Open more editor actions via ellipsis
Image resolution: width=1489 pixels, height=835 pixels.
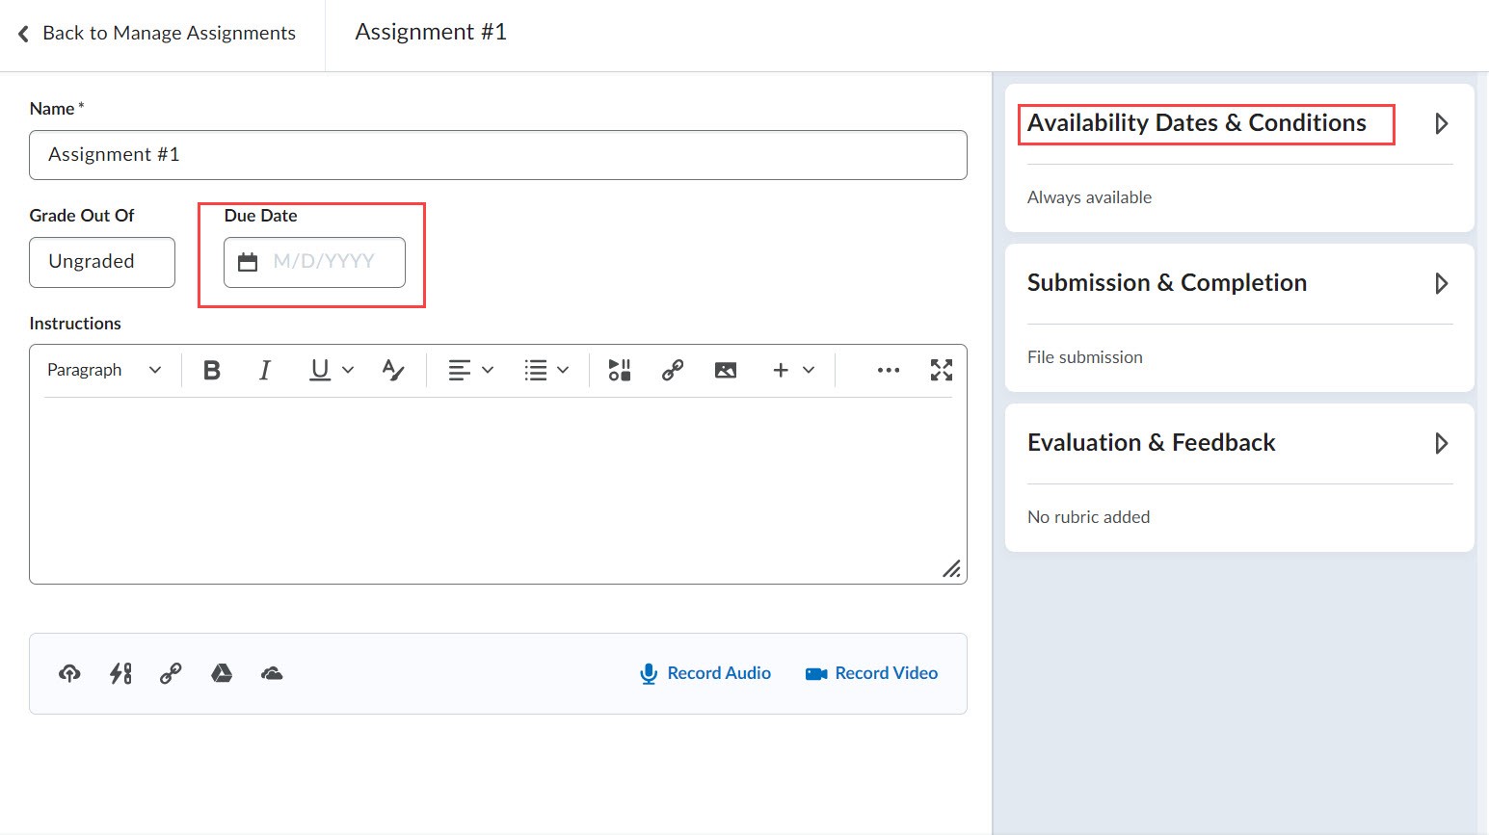(x=888, y=370)
